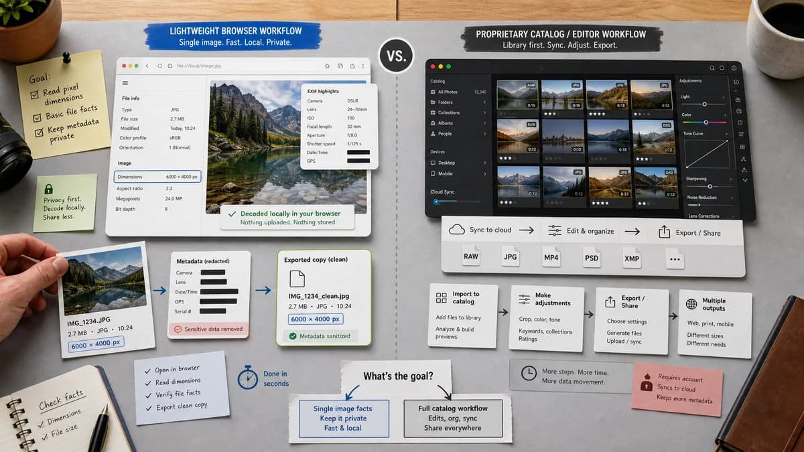Click the Sharpening slider handle

pos(710,187)
